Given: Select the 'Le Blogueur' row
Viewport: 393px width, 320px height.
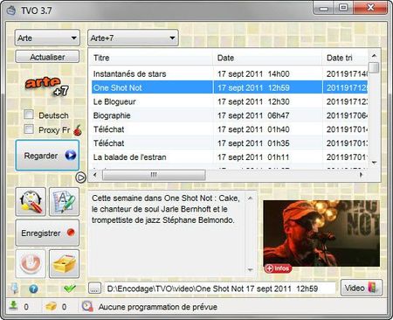Looking at the screenshot, I should 230,101.
